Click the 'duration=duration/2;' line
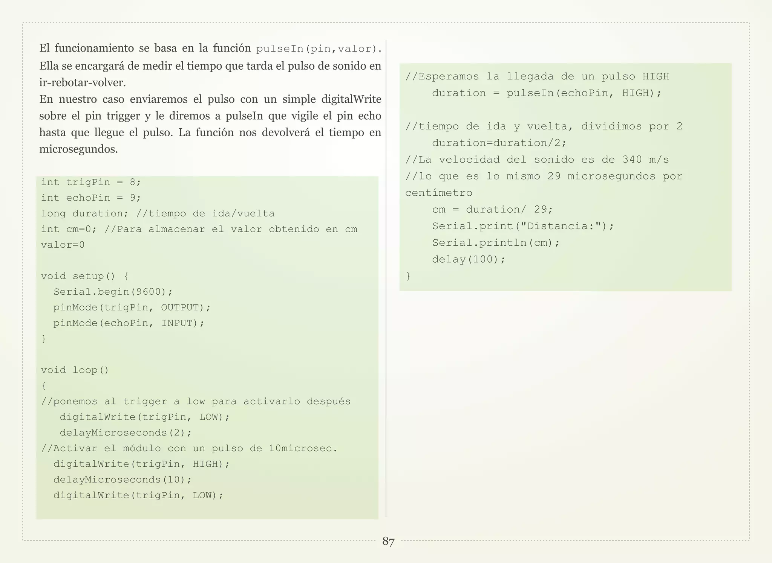The image size is (772, 563). pyautogui.click(x=499, y=143)
